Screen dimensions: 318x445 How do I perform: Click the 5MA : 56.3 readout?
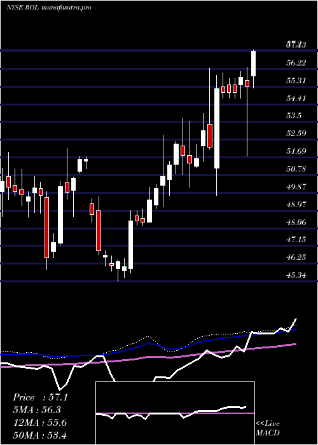(x=37, y=410)
